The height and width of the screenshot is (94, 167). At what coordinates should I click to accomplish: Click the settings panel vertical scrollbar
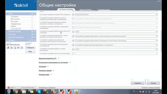pyautogui.click(x=161, y=41)
